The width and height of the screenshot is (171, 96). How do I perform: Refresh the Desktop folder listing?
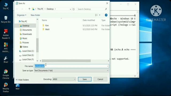point(74,9)
